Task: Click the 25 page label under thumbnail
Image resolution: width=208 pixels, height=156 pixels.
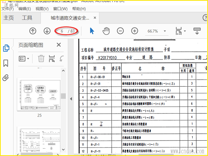Action: coord(40,115)
